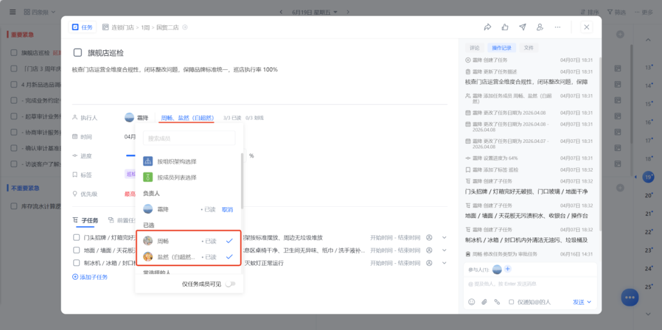This screenshot has width=662, height=330.
Task: Click the share arrow icon in task header
Action: click(487, 27)
